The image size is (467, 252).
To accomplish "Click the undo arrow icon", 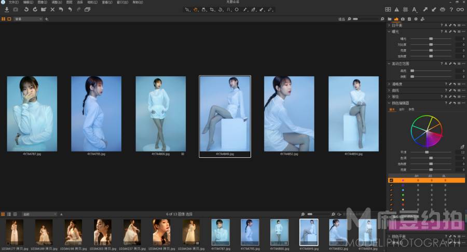I will (x=70, y=9).
